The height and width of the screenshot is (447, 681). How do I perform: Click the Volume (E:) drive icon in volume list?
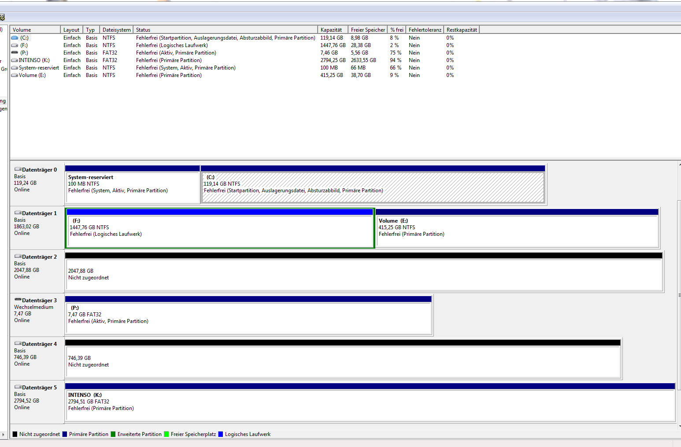coord(15,75)
